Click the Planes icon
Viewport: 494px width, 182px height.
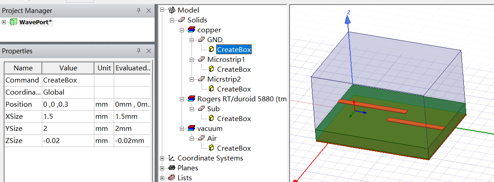click(171, 168)
